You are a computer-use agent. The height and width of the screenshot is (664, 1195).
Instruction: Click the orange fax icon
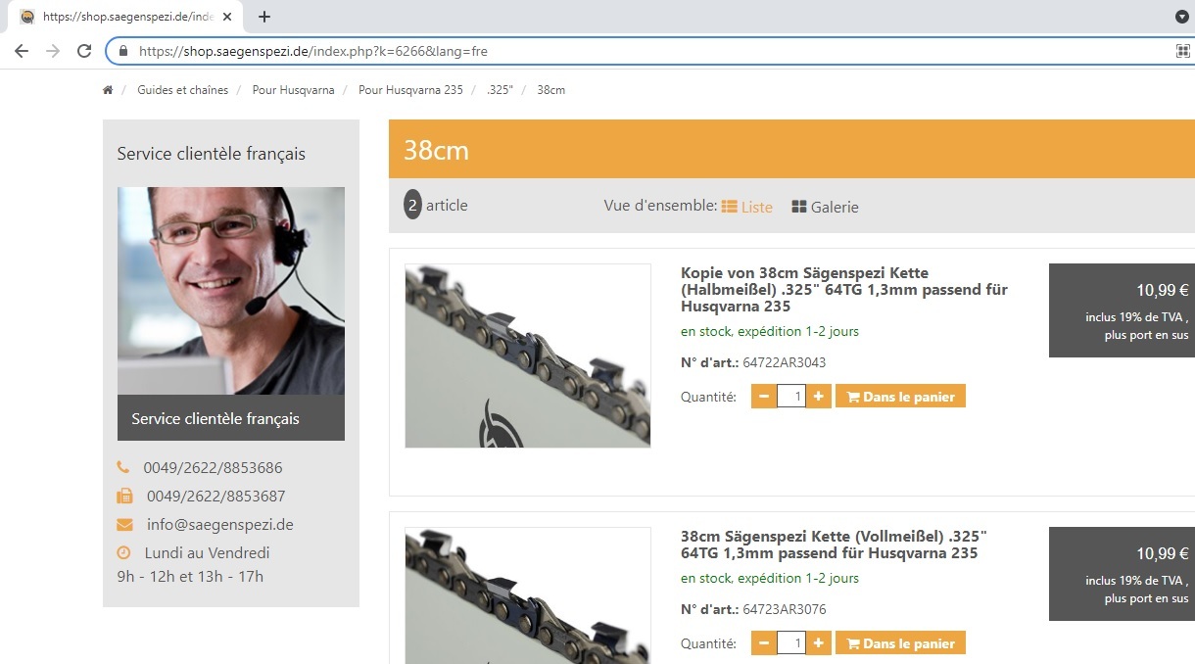point(124,497)
